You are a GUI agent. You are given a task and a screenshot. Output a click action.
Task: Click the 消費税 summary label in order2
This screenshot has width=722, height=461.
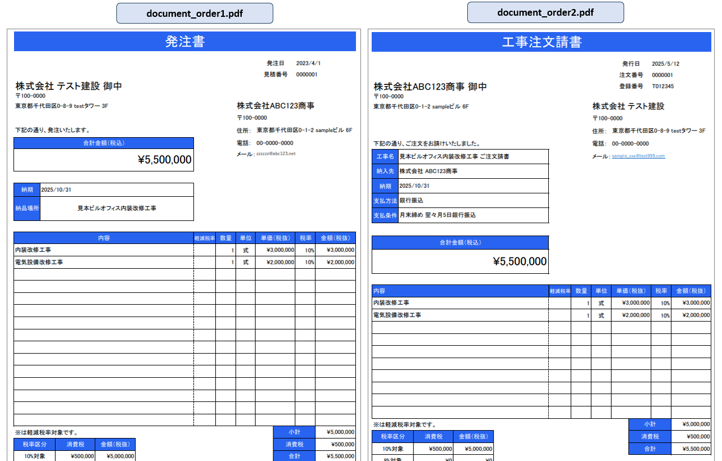pyautogui.click(x=649, y=436)
